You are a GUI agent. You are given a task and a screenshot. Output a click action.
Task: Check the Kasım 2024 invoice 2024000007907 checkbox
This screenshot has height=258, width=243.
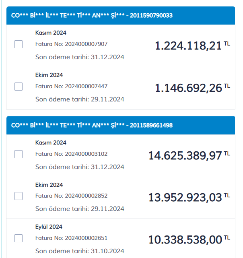[19, 44]
